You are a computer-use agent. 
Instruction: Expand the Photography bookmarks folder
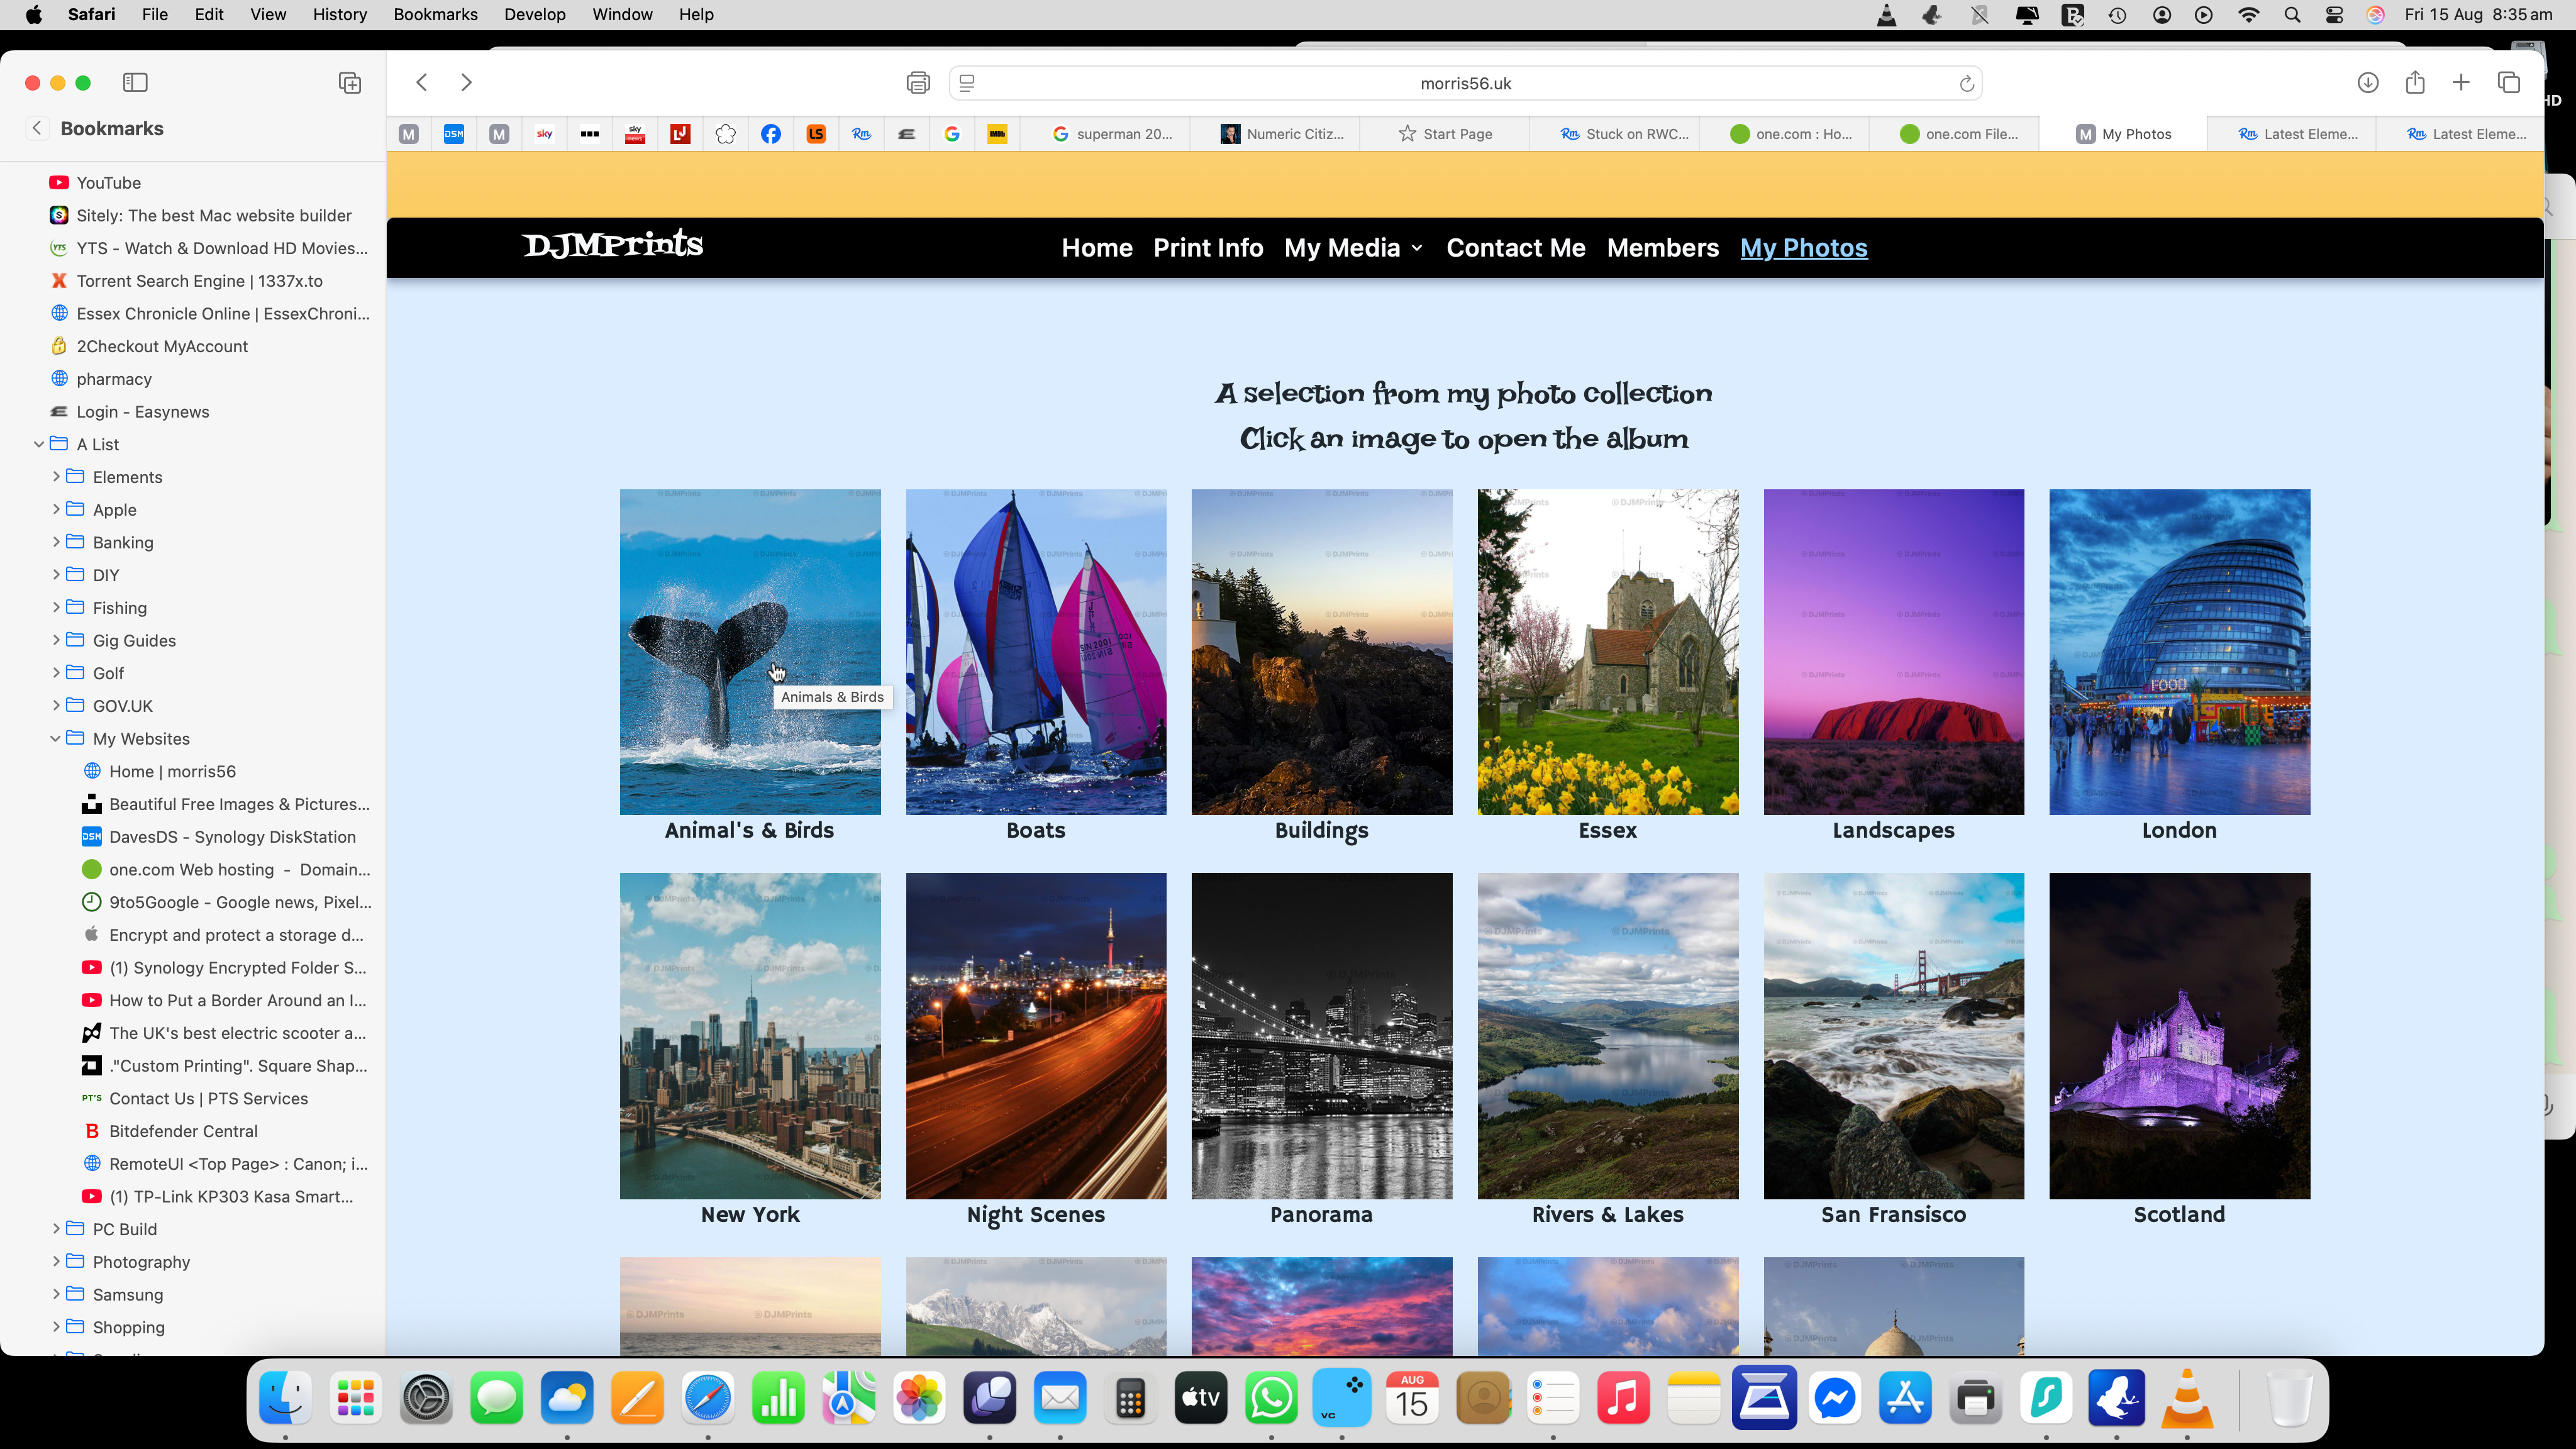[x=56, y=1262]
